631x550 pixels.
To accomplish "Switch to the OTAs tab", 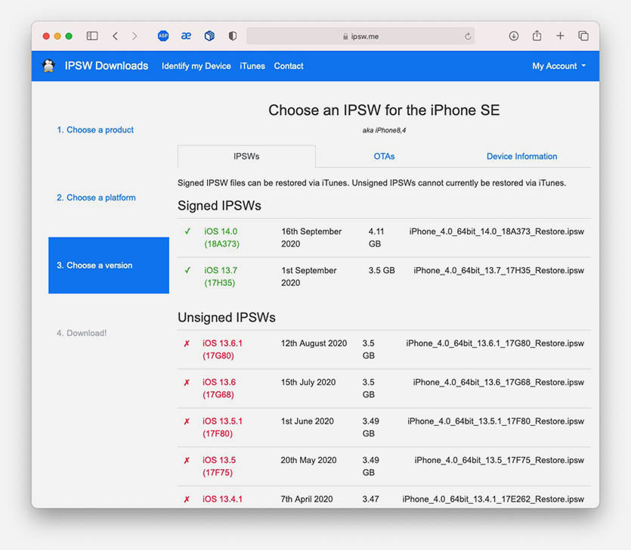I will 384,156.
